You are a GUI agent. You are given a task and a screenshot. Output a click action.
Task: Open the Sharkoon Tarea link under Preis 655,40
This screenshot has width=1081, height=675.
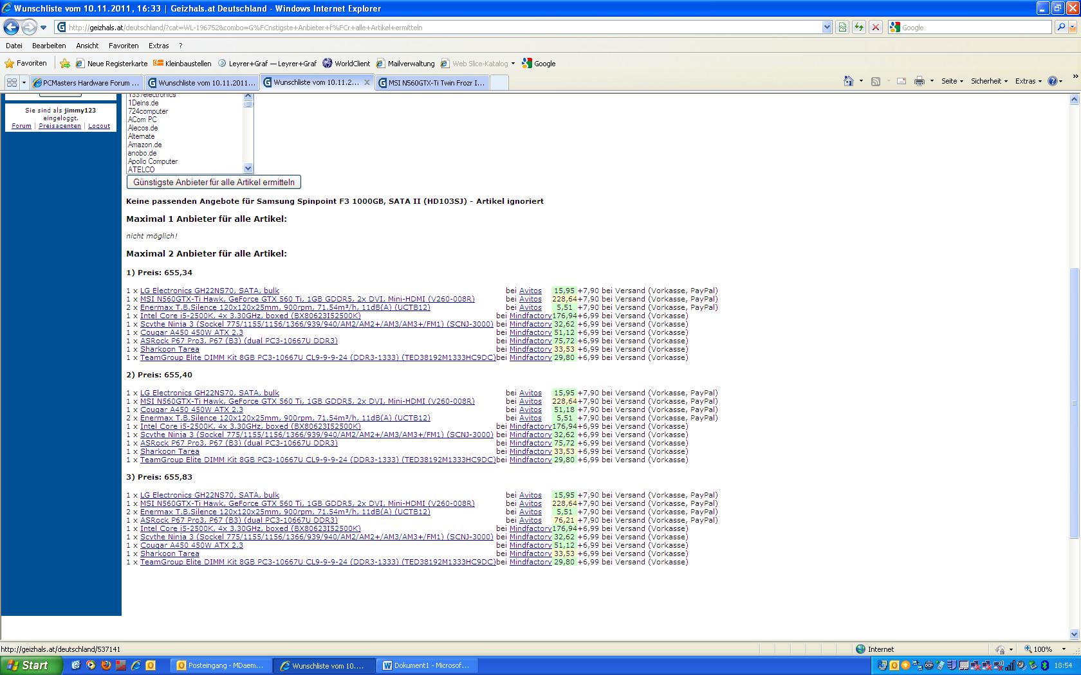pos(170,451)
